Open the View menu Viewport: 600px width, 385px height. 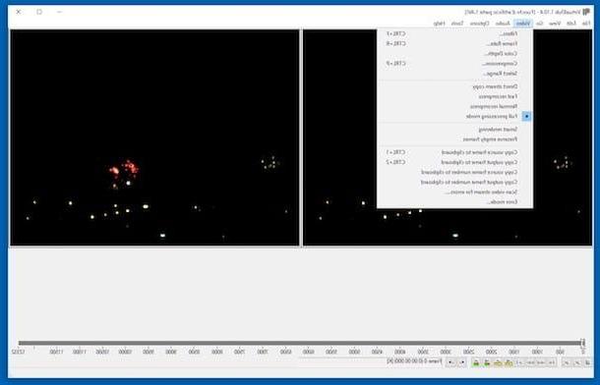(x=555, y=24)
